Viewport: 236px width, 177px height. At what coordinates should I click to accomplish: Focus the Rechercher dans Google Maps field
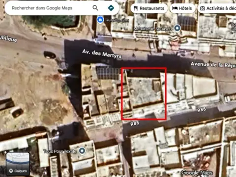(62, 8)
